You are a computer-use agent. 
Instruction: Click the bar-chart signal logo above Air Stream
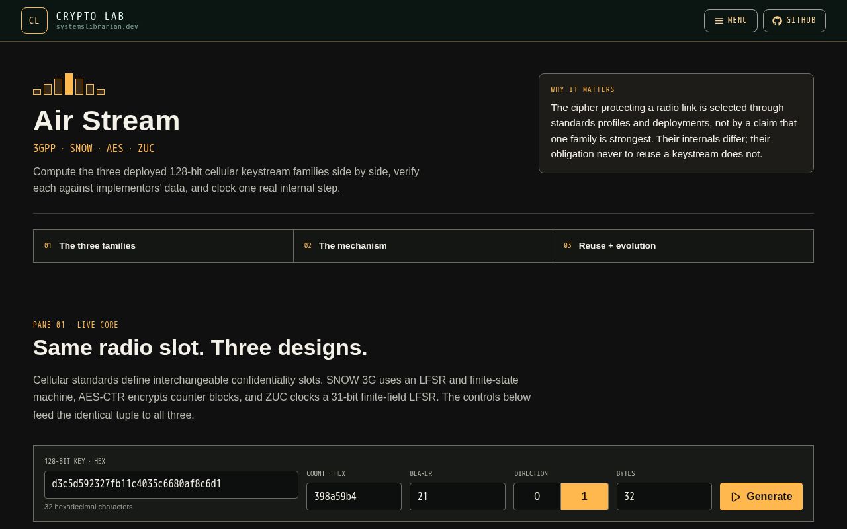[x=69, y=84]
